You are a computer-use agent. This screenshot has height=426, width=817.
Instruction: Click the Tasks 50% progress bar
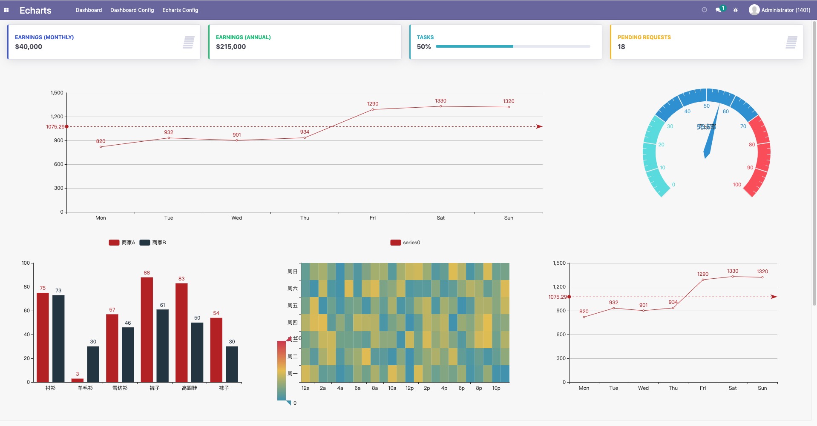tap(513, 46)
